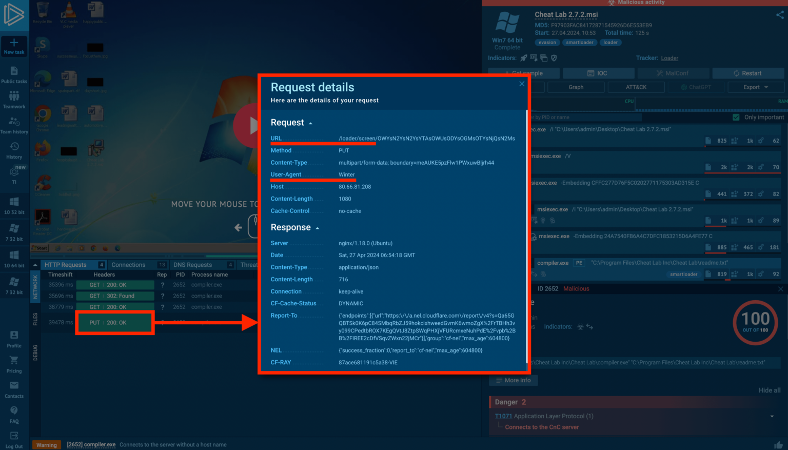Image resolution: width=788 pixels, height=450 pixels.
Task: Click the loader tag next to smartloader
Action: pos(610,43)
